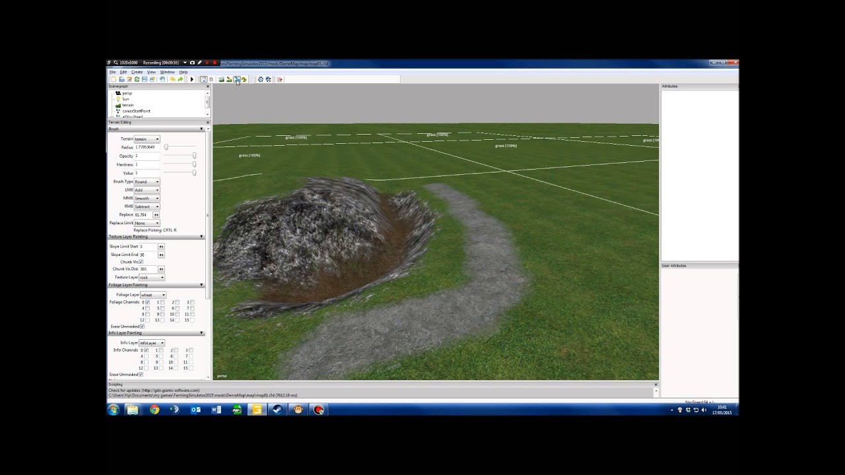The width and height of the screenshot is (845, 475).
Task: Open the Brush Type dropdown
Action: tap(147, 181)
